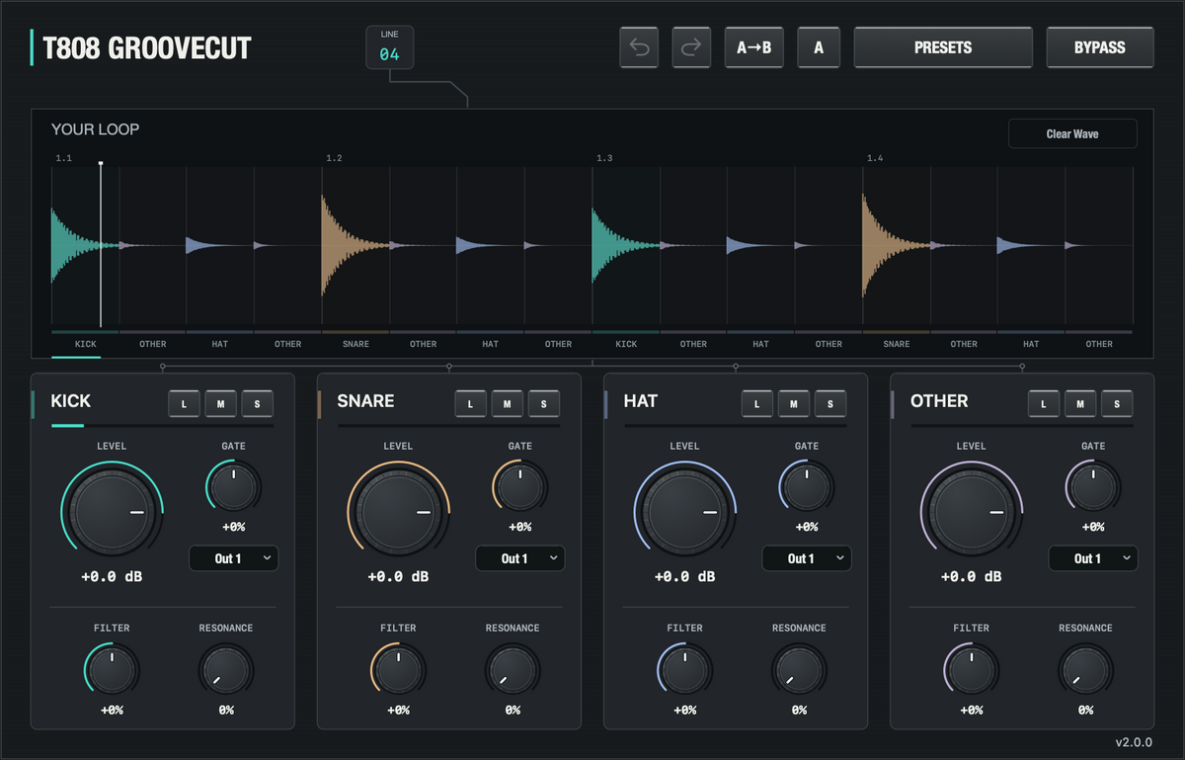Click the LINE 04 value box
Image resolution: width=1185 pixels, height=760 pixels.
(x=390, y=47)
